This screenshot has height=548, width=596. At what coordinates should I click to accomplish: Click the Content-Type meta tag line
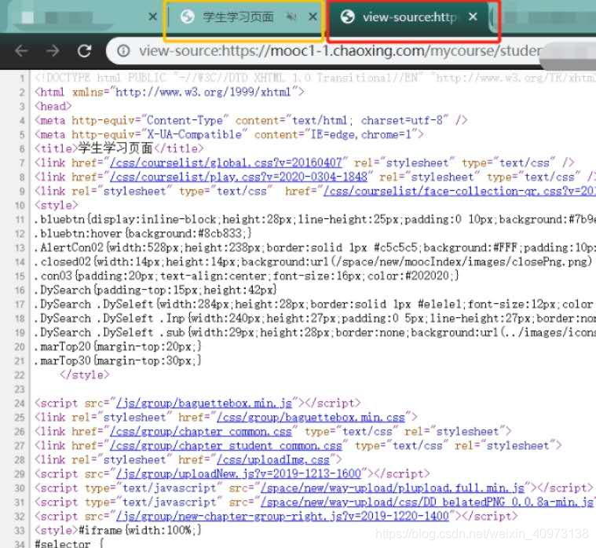coord(250,120)
